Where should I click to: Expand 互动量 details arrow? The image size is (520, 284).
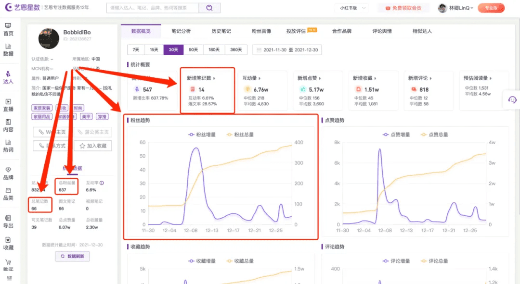point(260,78)
